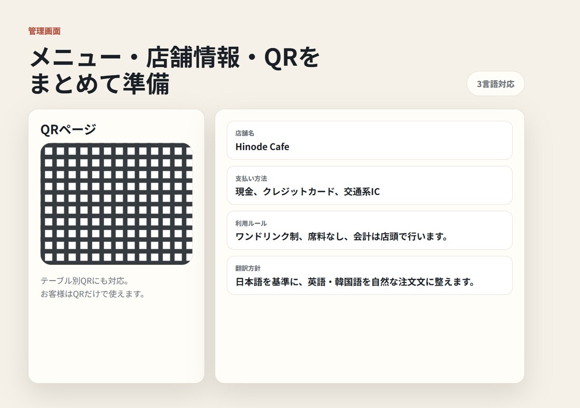Select the 店舗名 field showing Hinode Cafe
This screenshot has height=408, width=580.
coord(369,140)
